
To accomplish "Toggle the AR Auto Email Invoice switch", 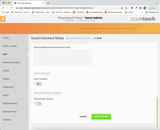I will [x=38, y=104].
